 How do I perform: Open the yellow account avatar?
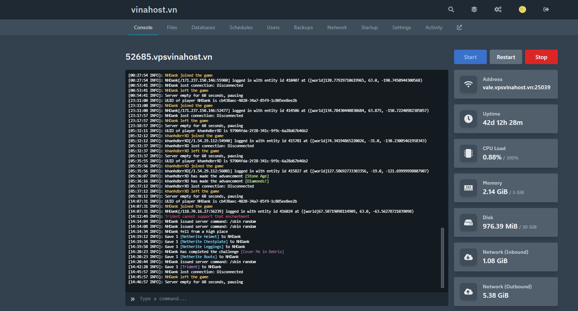522,10
